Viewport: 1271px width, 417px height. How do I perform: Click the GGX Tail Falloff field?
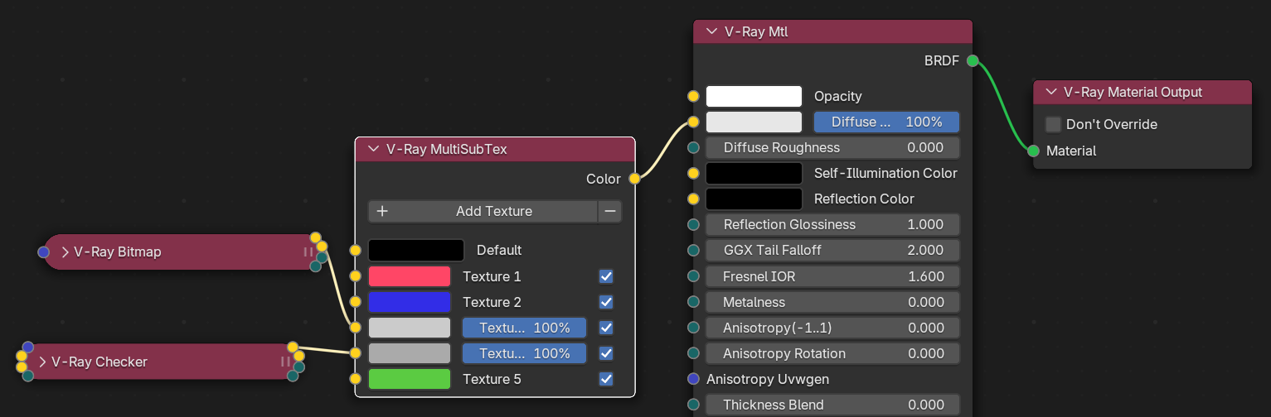832,250
